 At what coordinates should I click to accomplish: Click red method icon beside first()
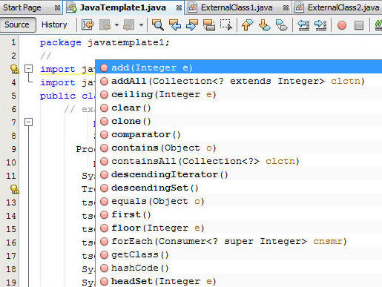[104, 214]
